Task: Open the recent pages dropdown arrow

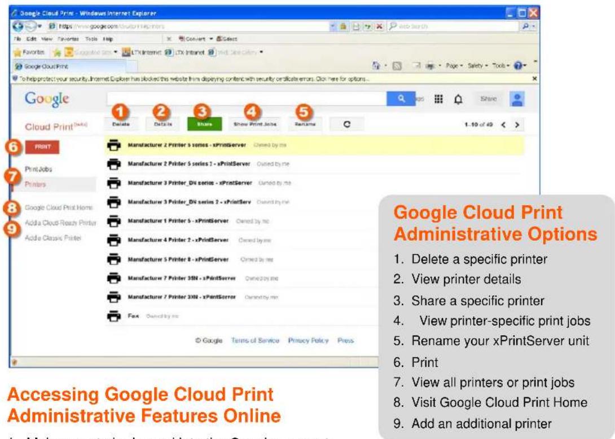Action: pos(39,26)
